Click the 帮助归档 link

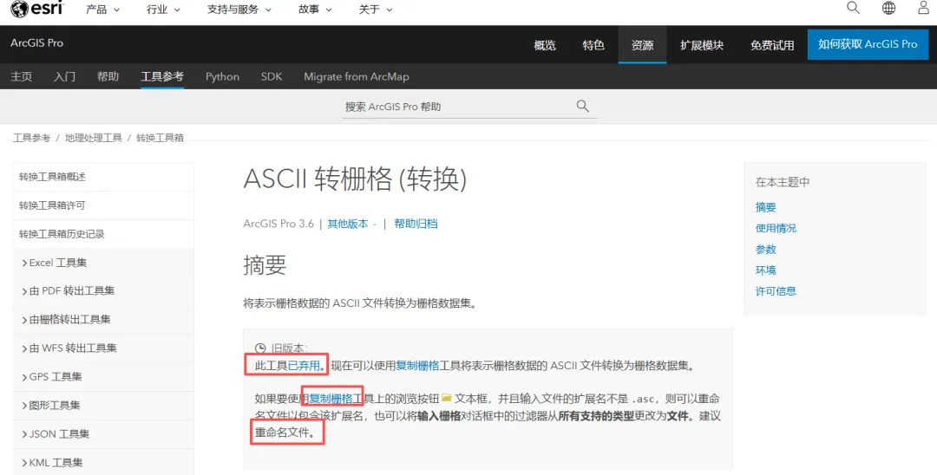point(416,224)
